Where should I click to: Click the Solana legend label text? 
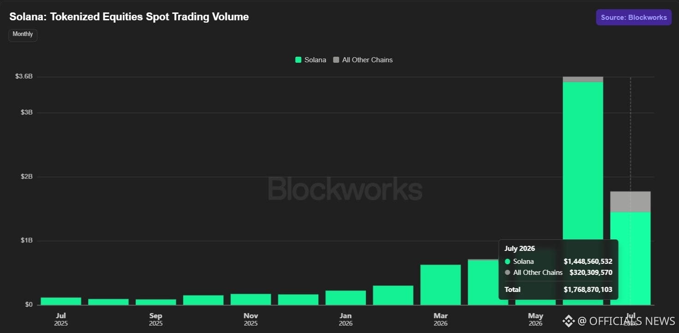coord(315,60)
